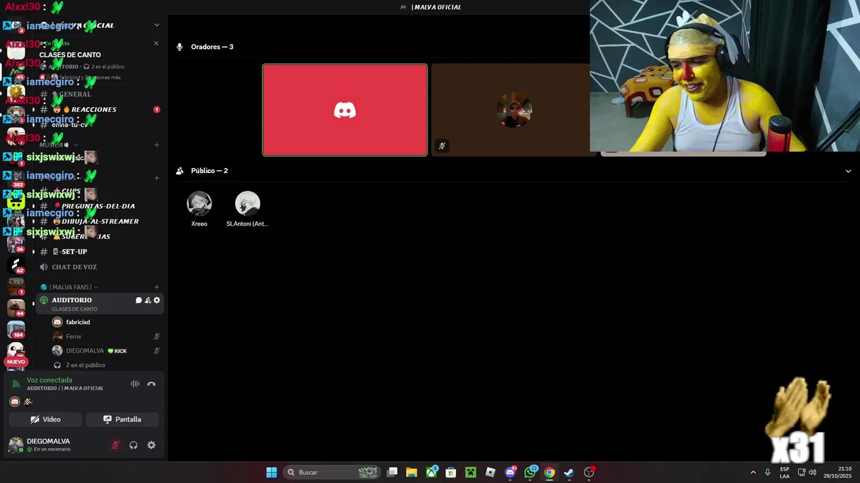Open Xreeo audience member avatar
Screen dimensions: 860x483
pyautogui.click(x=199, y=203)
